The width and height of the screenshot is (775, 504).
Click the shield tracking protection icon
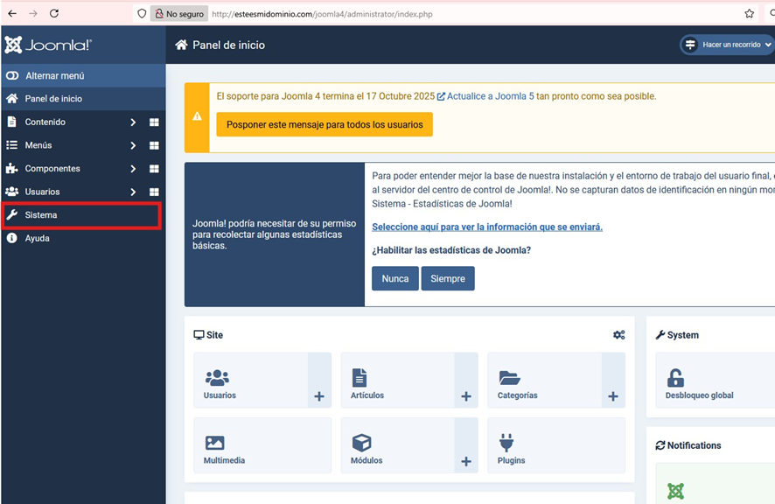[142, 14]
